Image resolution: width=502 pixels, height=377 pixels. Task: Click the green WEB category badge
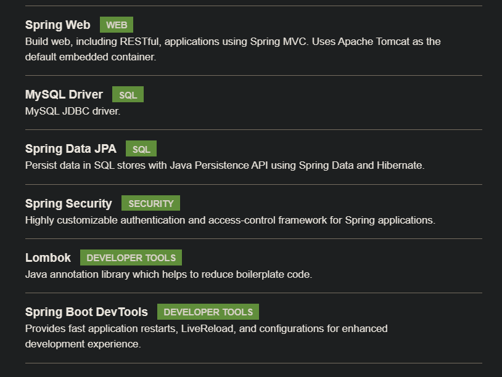pyautogui.click(x=117, y=25)
